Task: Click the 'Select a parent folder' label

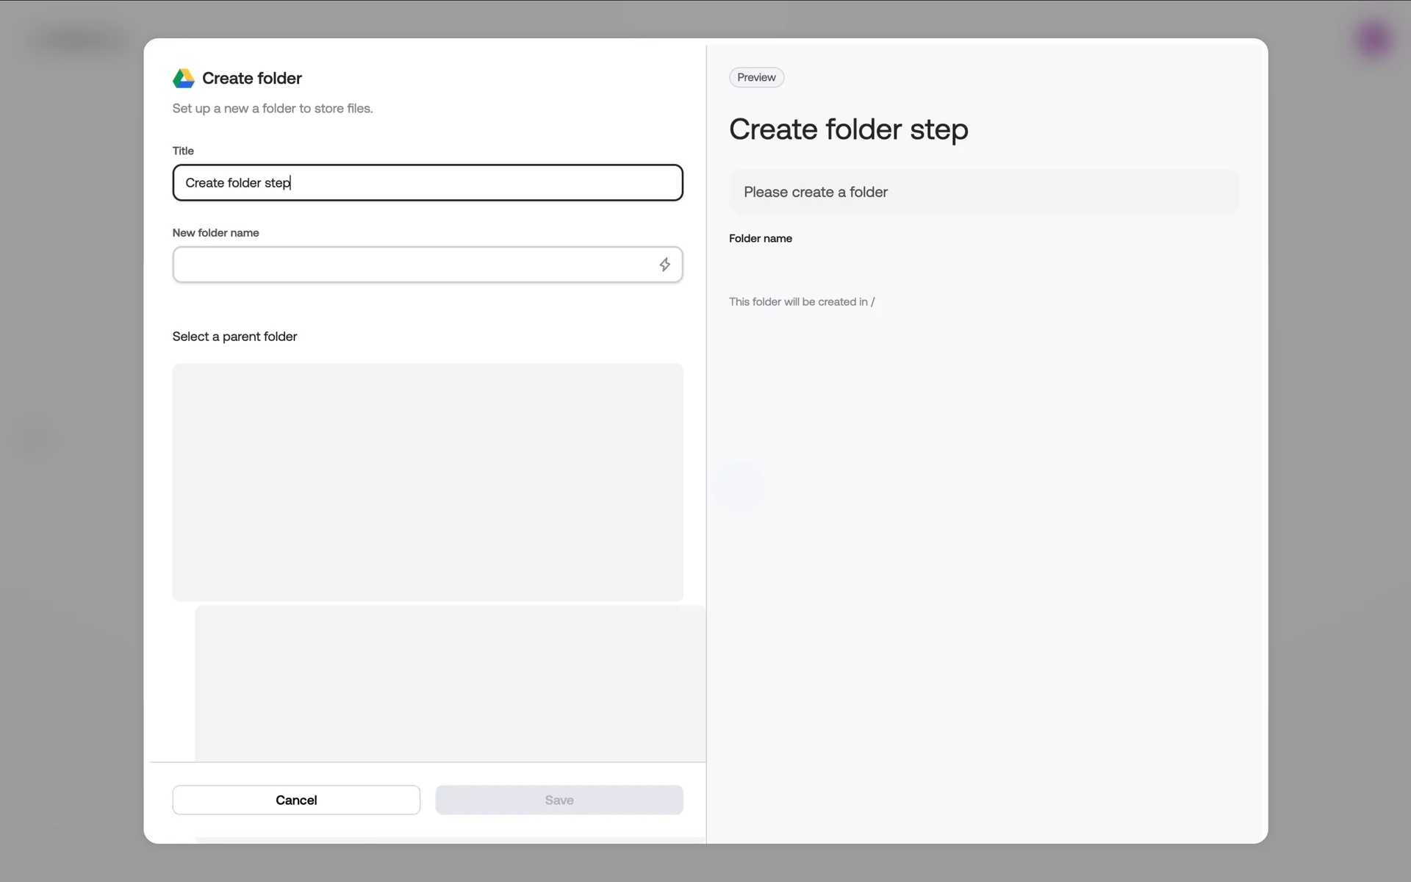Action: [234, 337]
